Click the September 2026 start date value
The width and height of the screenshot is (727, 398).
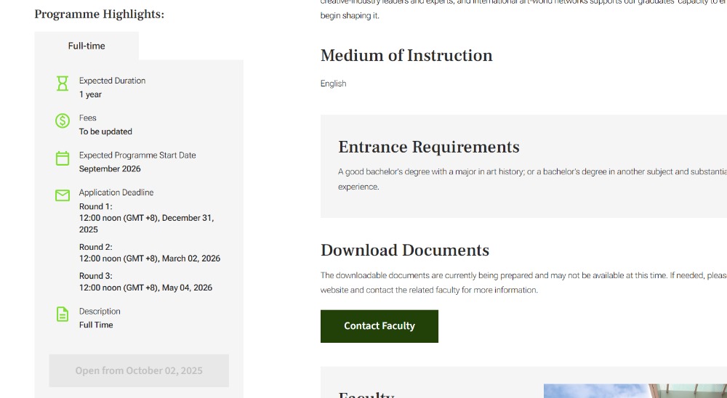click(x=110, y=169)
